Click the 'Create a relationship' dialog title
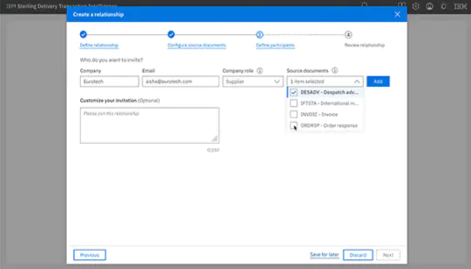 pos(98,14)
